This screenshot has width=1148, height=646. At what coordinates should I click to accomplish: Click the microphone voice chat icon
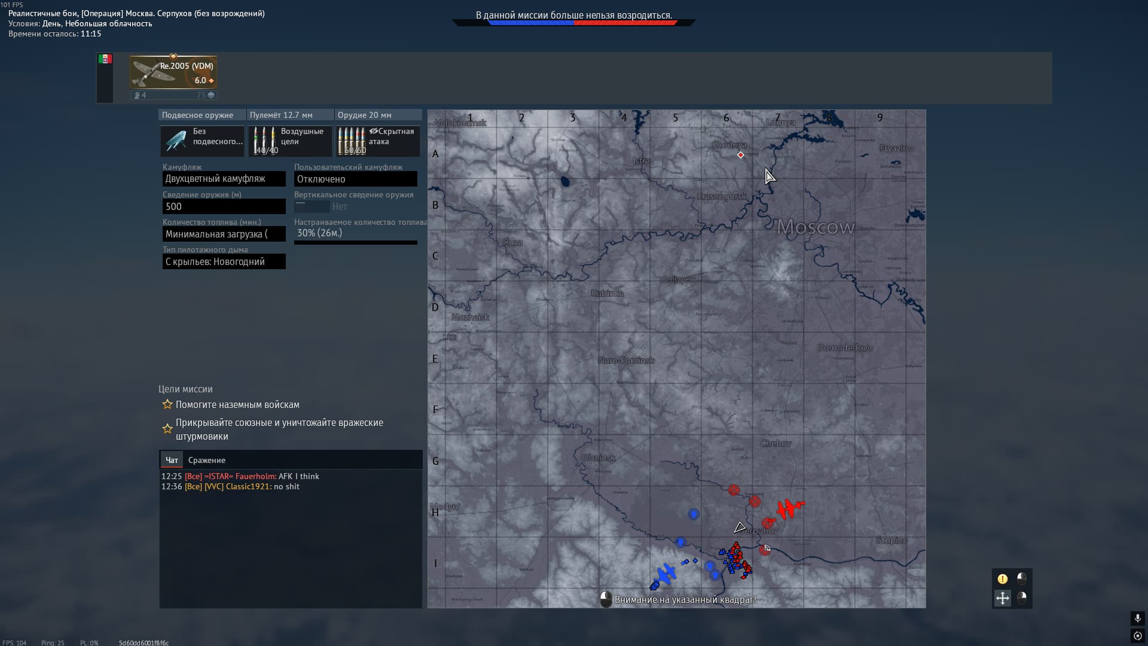pos(1137,618)
